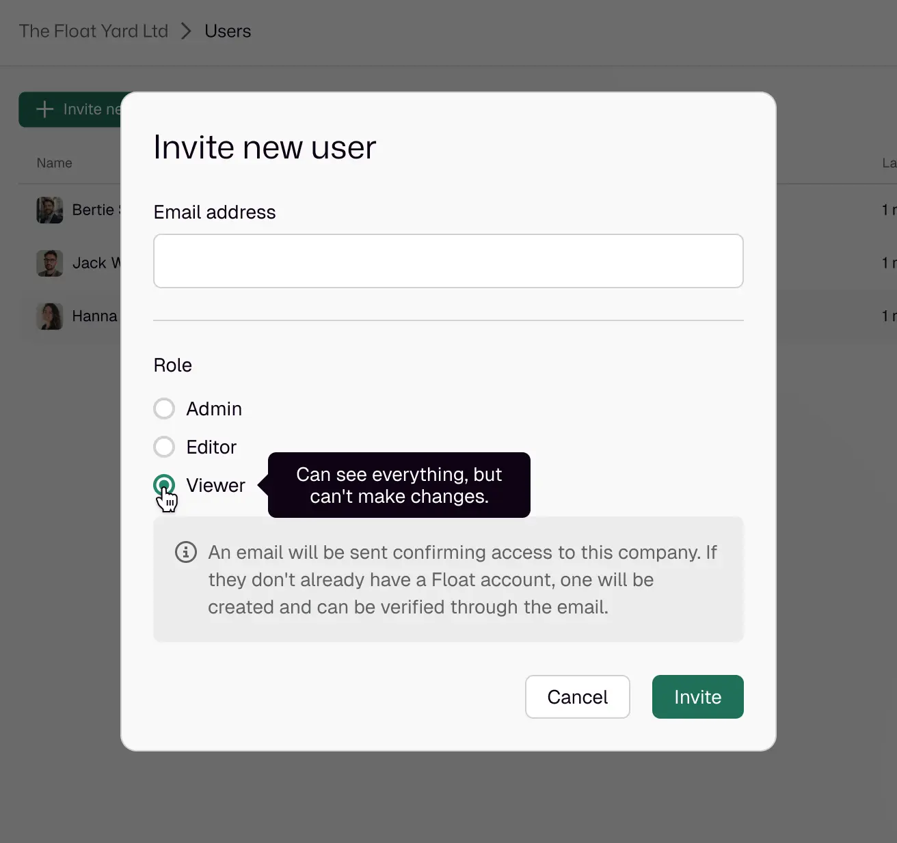897x843 pixels.
Task: Click the Users breadcrumb item
Action: pyautogui.click(x=228, y=31)
